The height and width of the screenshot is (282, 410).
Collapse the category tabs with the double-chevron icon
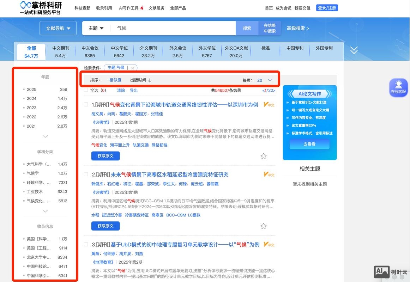click(x=354, y=50)
